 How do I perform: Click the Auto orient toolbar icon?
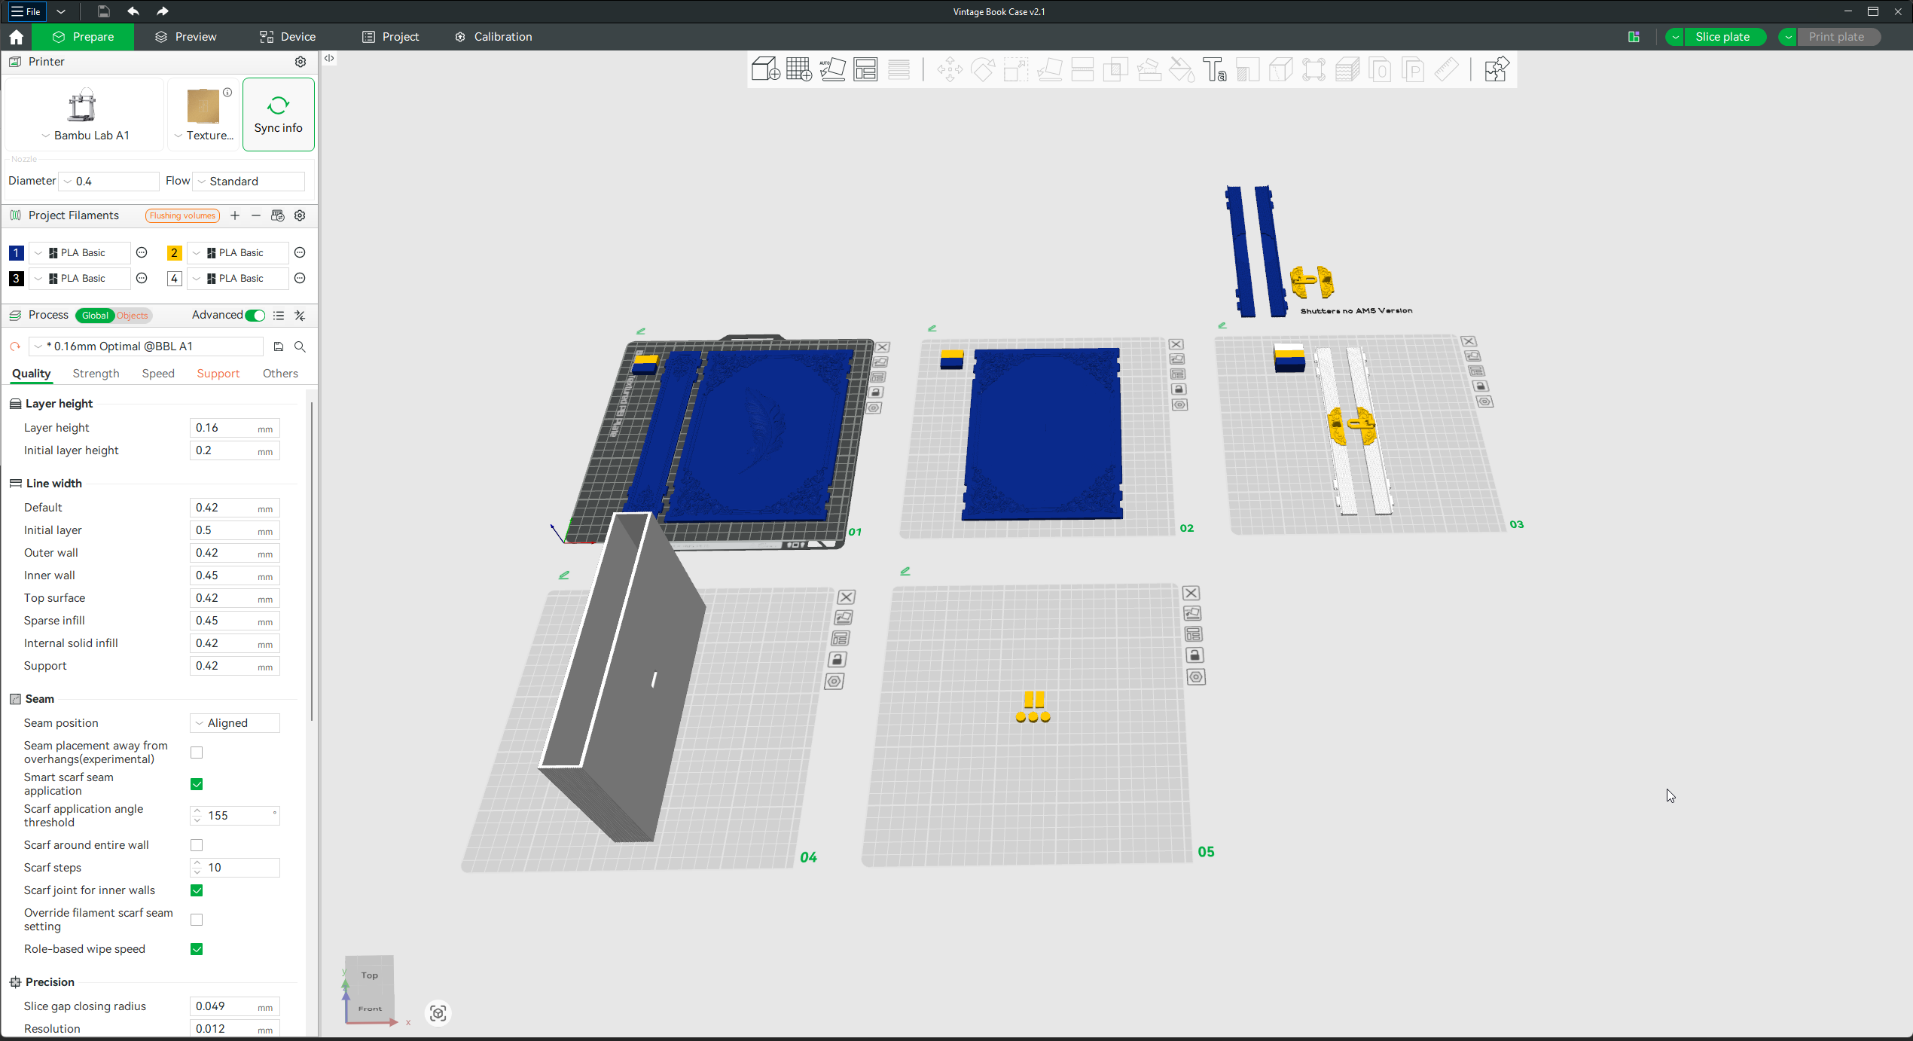point(832,69)
